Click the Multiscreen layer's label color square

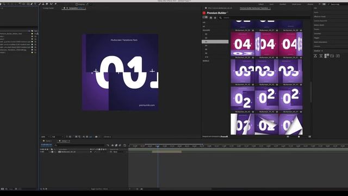pos(52,152)
